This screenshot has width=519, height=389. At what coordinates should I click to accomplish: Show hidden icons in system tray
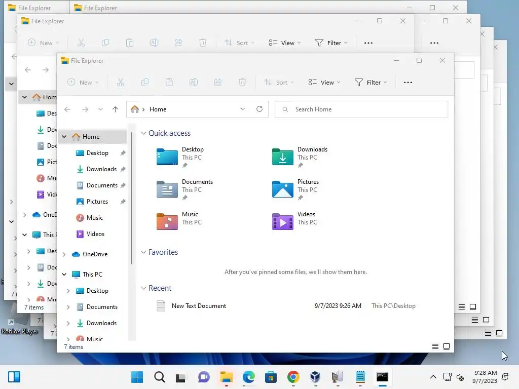(433, 377)
